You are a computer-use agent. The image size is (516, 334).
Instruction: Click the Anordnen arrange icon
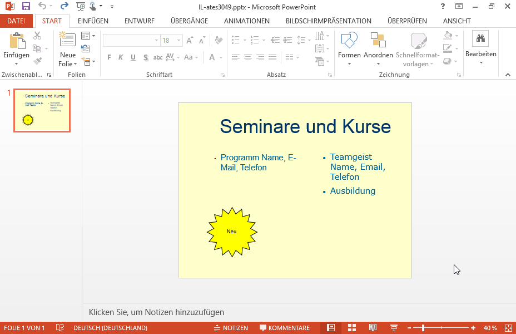[378, 40]
